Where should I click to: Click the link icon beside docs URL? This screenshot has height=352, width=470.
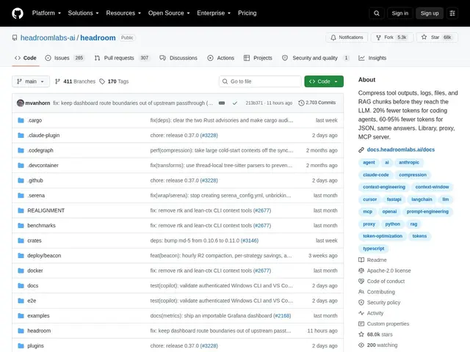coord(361,150)
